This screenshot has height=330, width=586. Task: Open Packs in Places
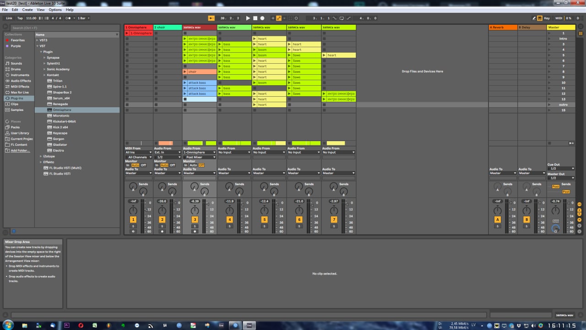(15, 127)
